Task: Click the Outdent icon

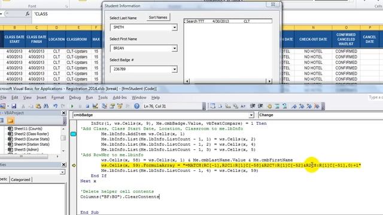Action: pos(260,106)
